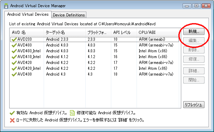Click the 修復 repair button
Image resolution: width=214 pixels, height=132 pixels.
(x=194, y=59)
